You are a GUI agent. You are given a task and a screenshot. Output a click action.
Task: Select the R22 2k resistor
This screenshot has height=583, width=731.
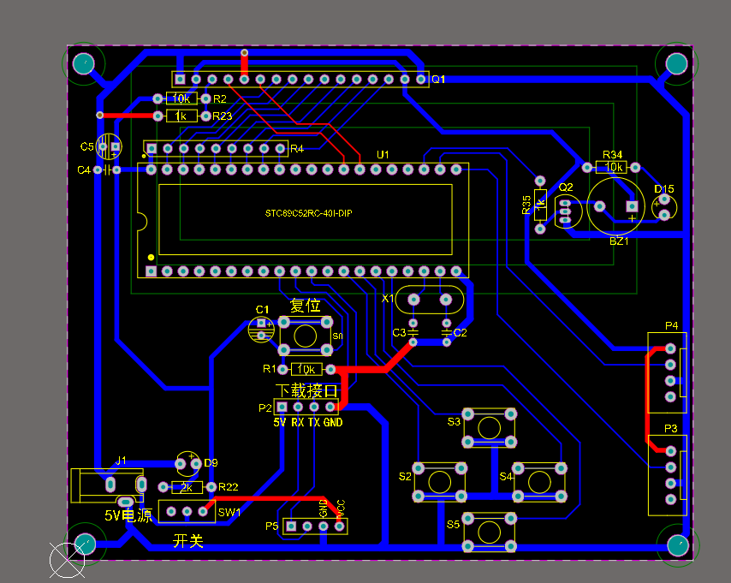tap(187, 487)
